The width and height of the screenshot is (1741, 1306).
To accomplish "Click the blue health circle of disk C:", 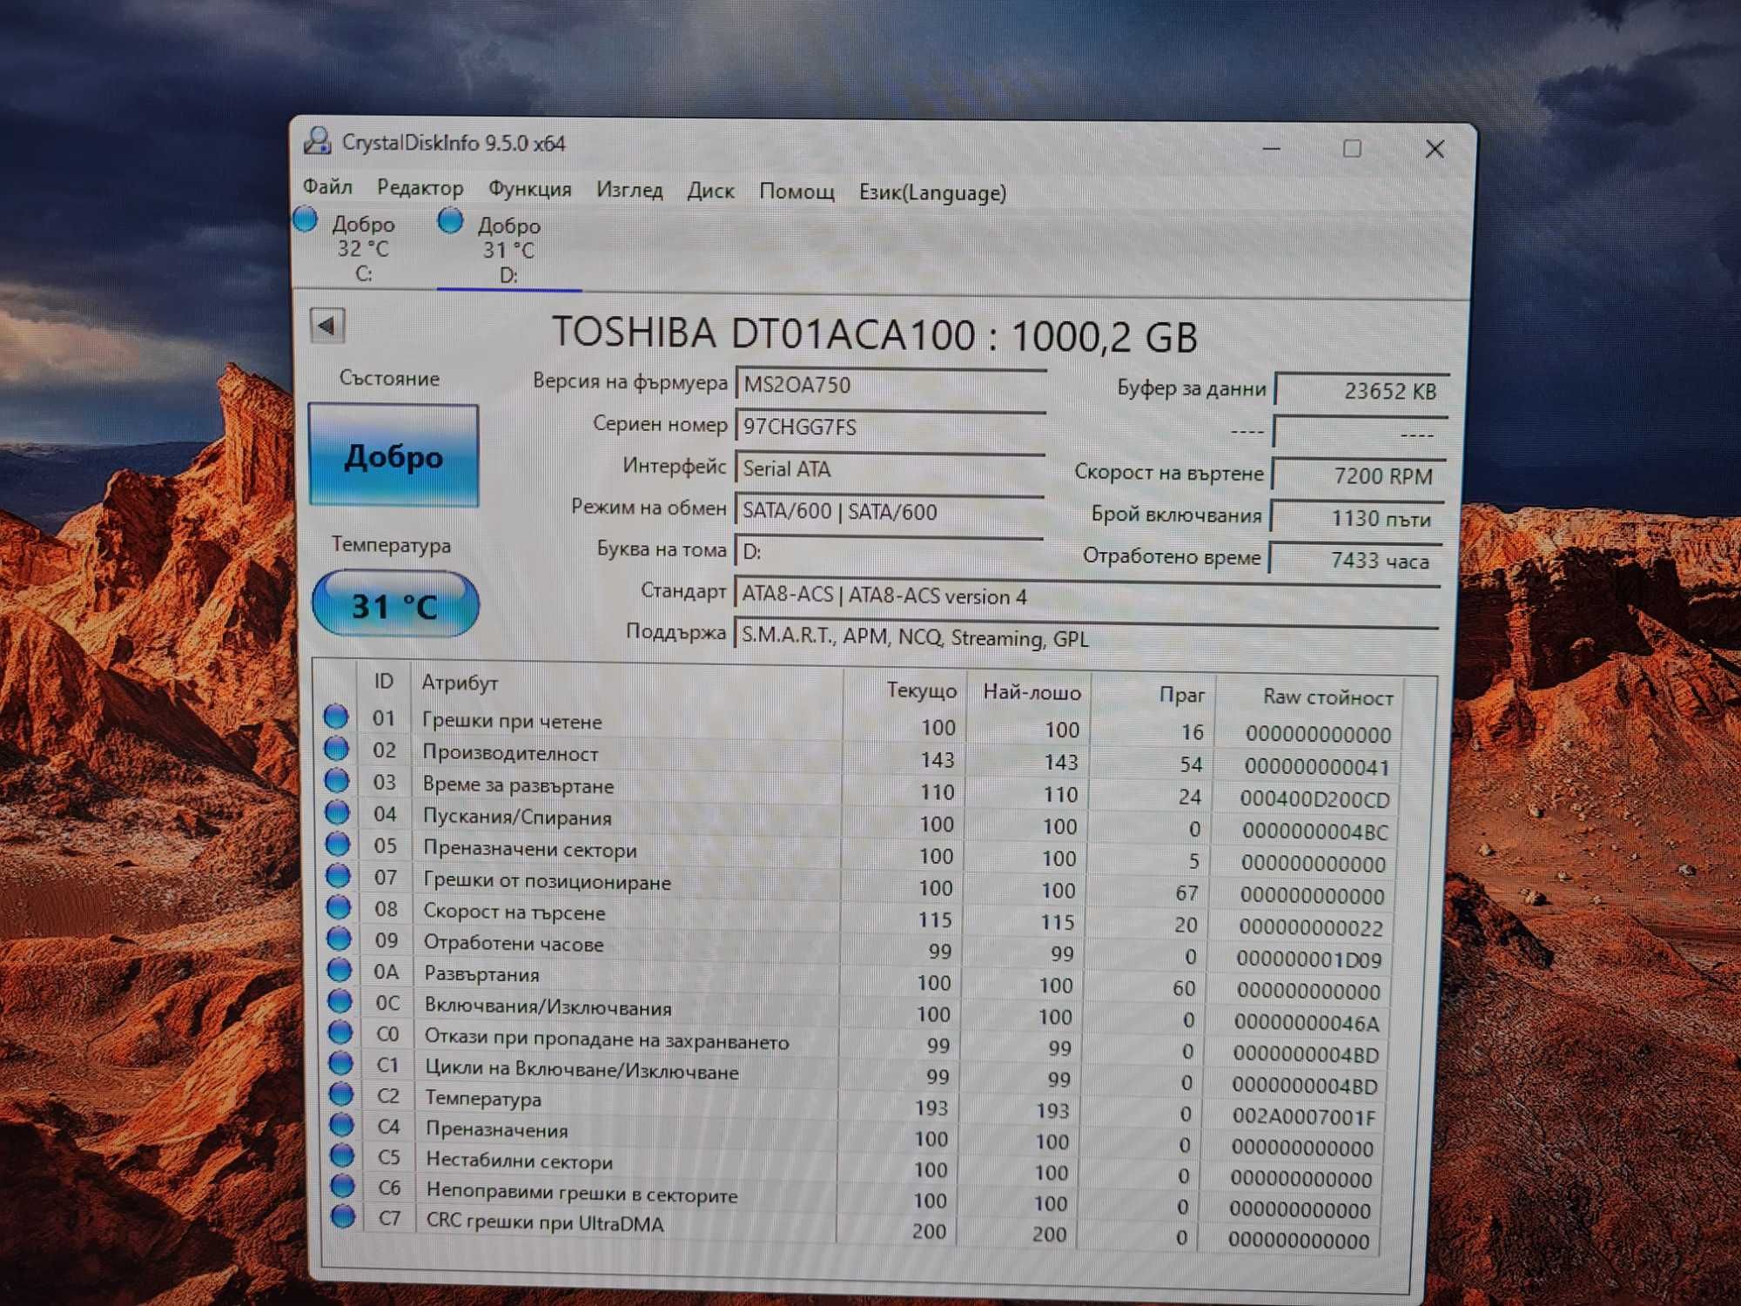I will (x=306, y=219).
